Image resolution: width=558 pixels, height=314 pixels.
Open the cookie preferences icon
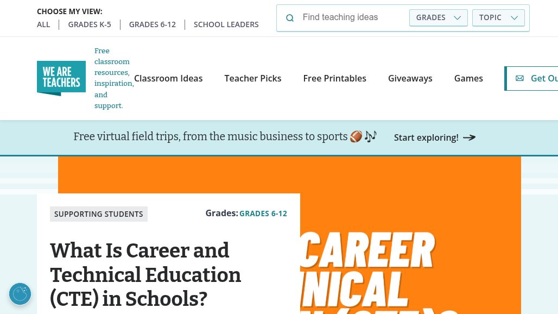20,294
